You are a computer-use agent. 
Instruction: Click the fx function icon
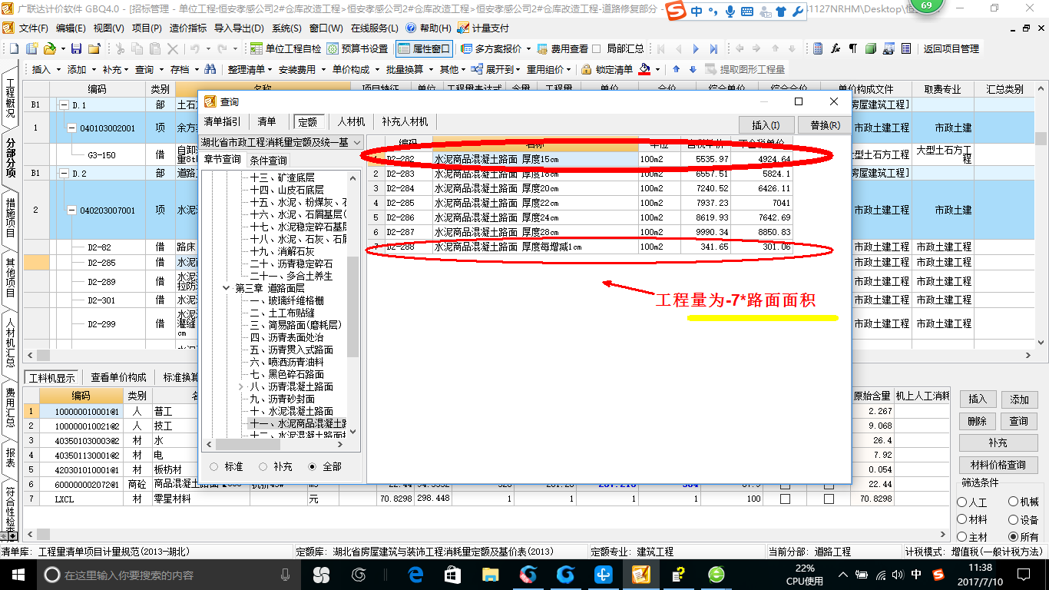coord(836,48)
